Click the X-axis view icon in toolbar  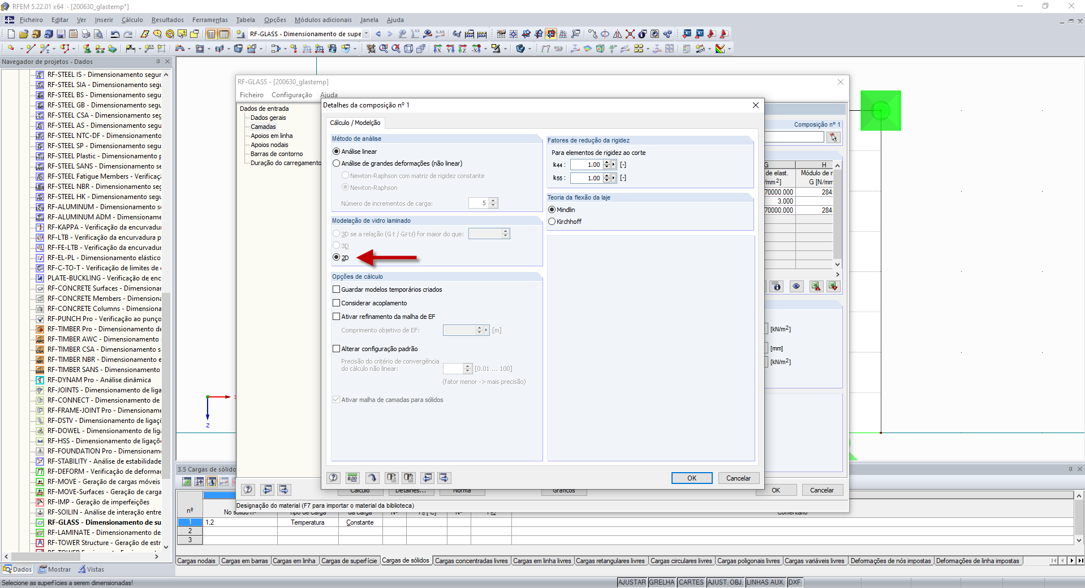click(x=438, y=49)
